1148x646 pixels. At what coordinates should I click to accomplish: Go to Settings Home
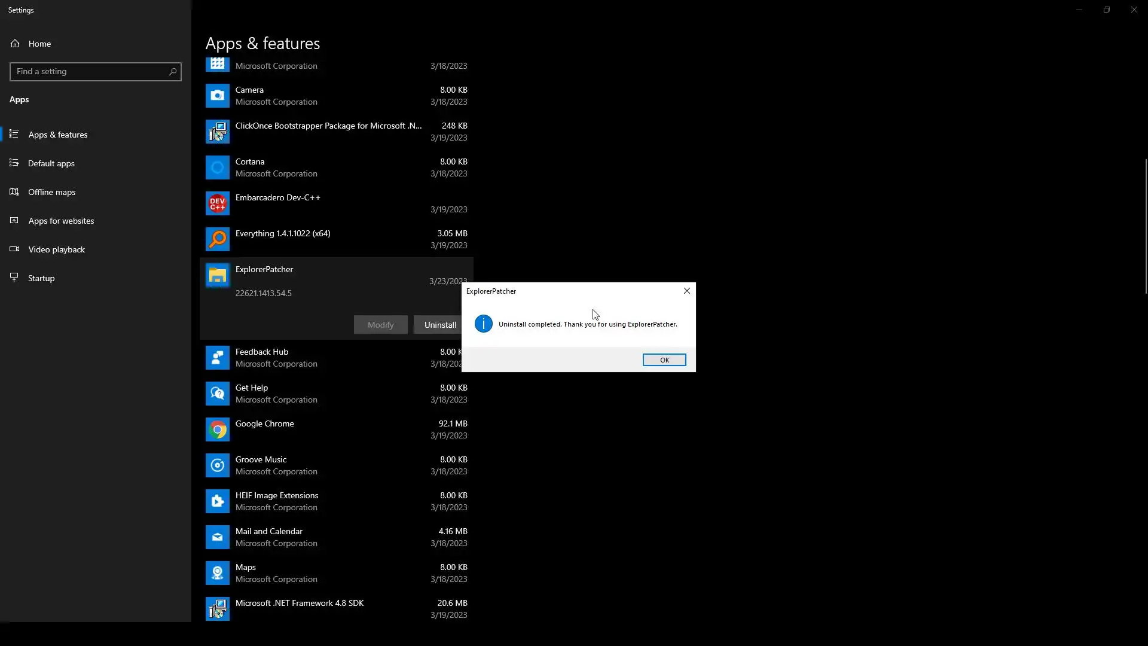(x=39, y=44)
